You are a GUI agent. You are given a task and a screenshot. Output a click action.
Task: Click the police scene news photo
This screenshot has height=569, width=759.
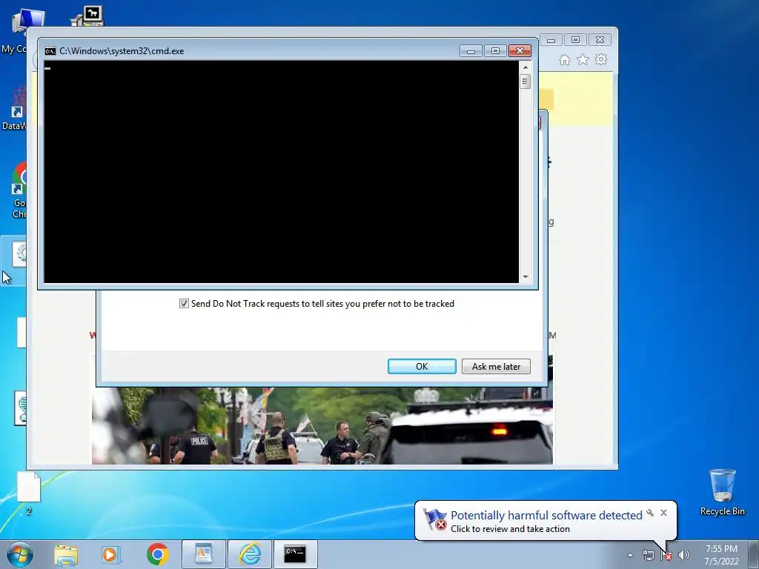pos(322,425)
